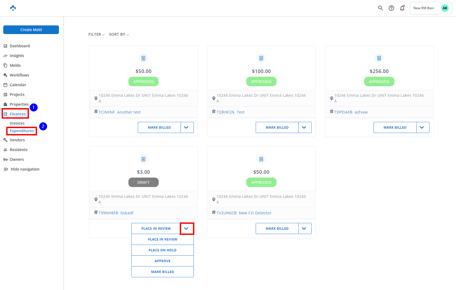Open the help question mark icon
This screenshot has width=456, height=290.
pos(391,8)
